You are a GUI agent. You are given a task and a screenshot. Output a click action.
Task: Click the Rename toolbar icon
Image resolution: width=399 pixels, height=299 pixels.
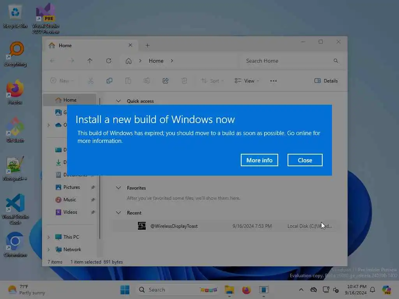(x=147, y=81)
